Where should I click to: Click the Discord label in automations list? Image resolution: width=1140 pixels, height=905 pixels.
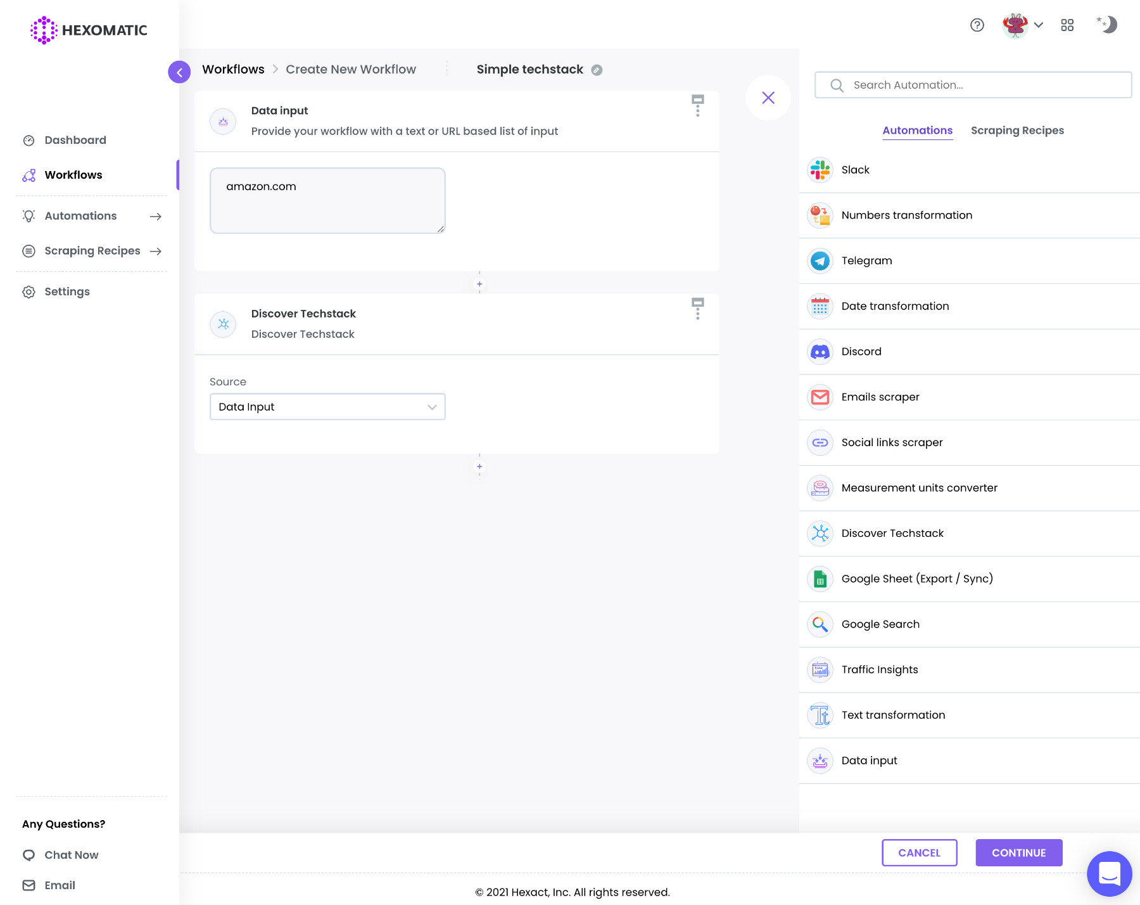(x=861, y=352)
